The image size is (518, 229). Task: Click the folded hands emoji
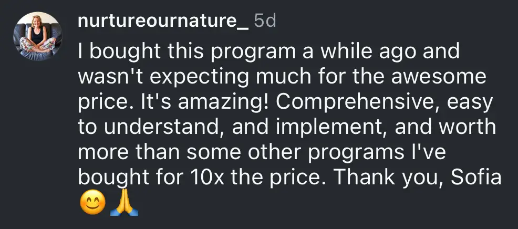point(125,204)
